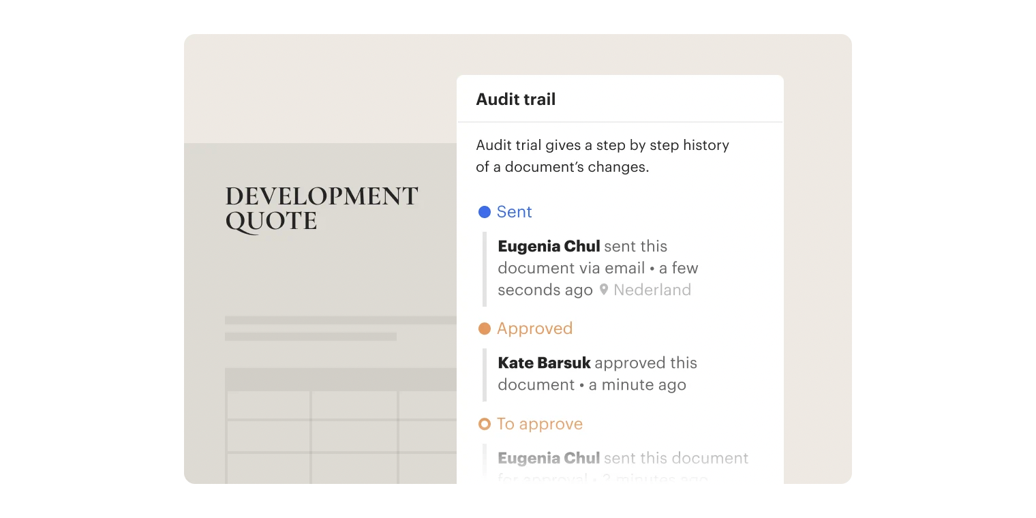
Task: Click the audit trail description text
Action: [x=602, y=156]
